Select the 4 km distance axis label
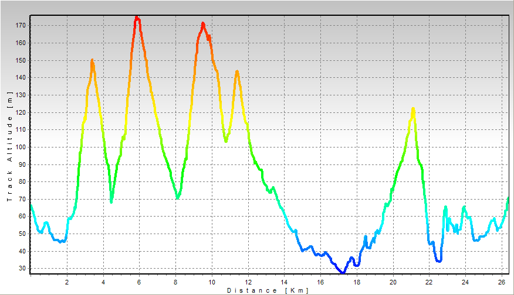 click(103, 282)
